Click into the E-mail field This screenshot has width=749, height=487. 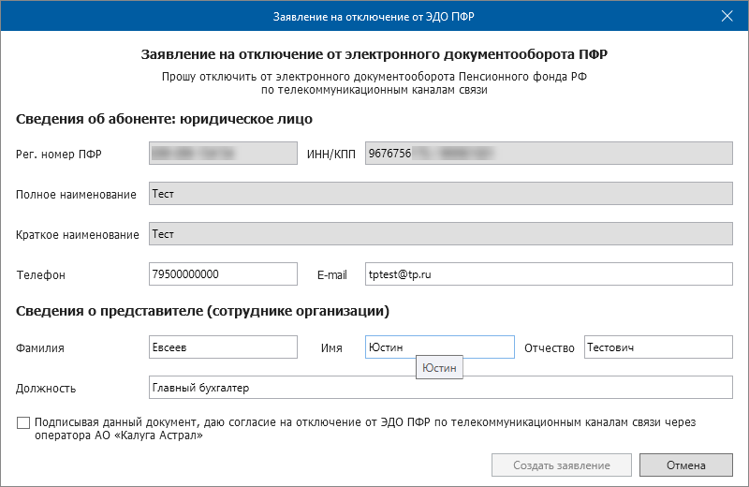coord(548,274)
